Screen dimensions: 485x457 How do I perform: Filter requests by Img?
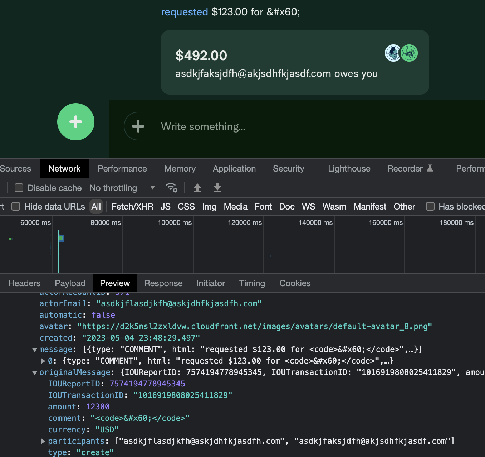pos(209,206)
